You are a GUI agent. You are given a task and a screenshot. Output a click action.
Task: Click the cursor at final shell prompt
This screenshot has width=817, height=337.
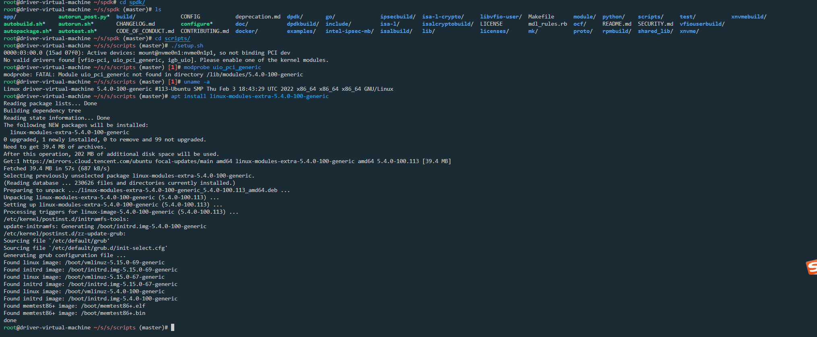pyautogui.click(x=173, y=327)
